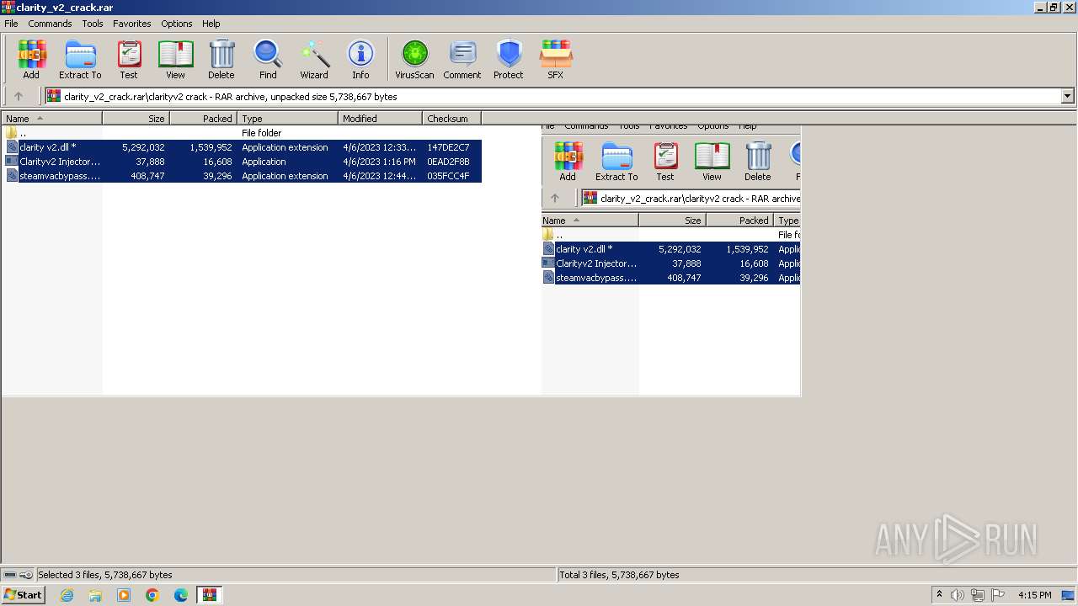Image resolution: width=1078 pixels, height=606 pixels.
Task: Show hidden tray icons arrow
Action: [x=940, y=595]
